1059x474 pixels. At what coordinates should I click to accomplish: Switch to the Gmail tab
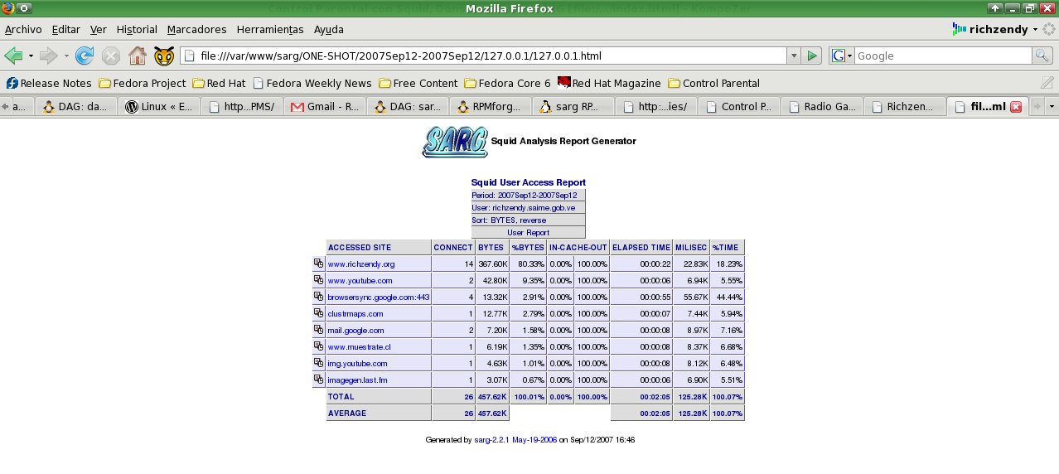coord(324,107)
